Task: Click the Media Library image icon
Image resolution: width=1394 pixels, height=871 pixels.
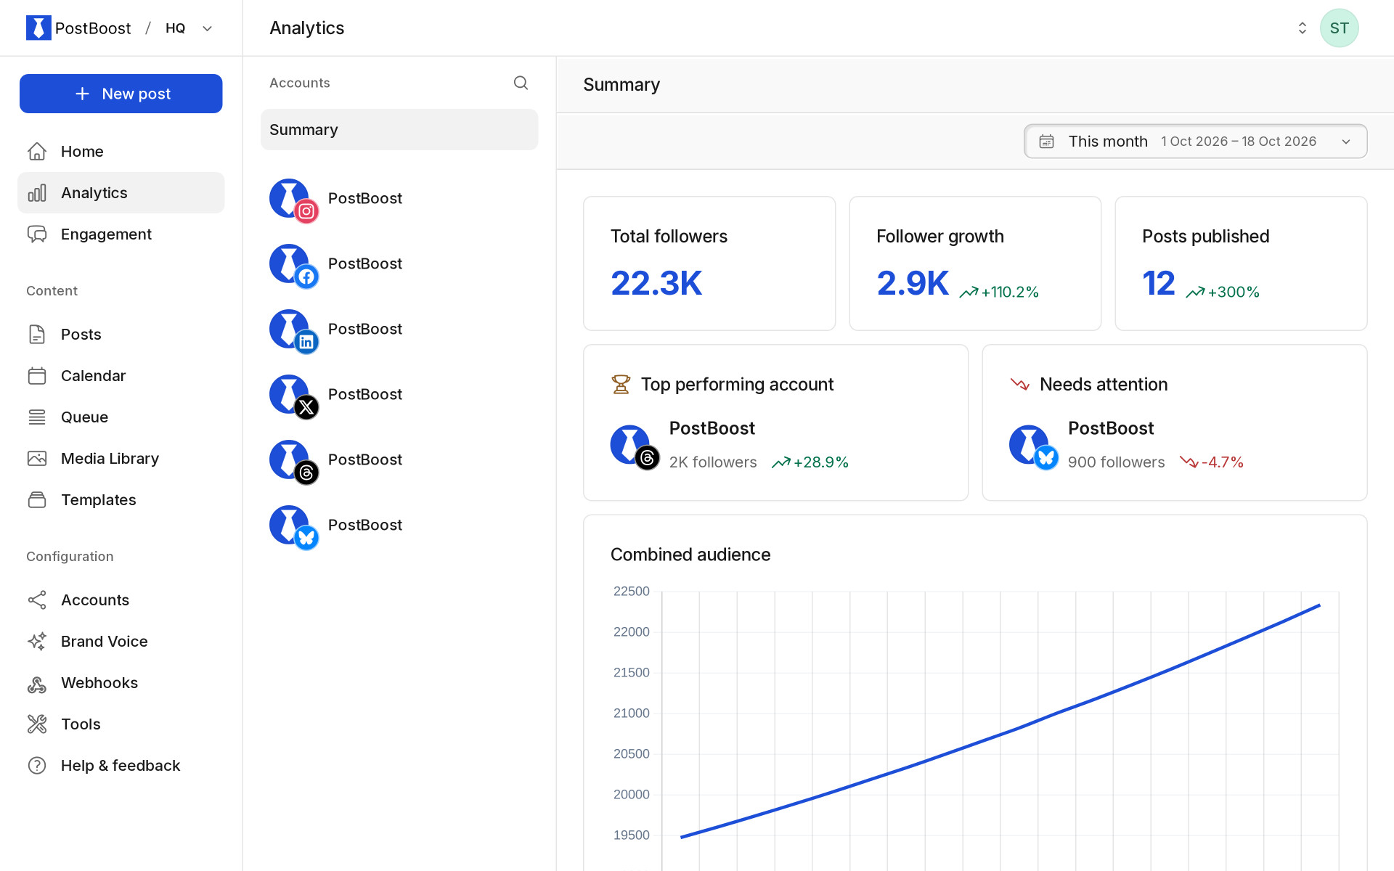Action: [x=37, y=458]
